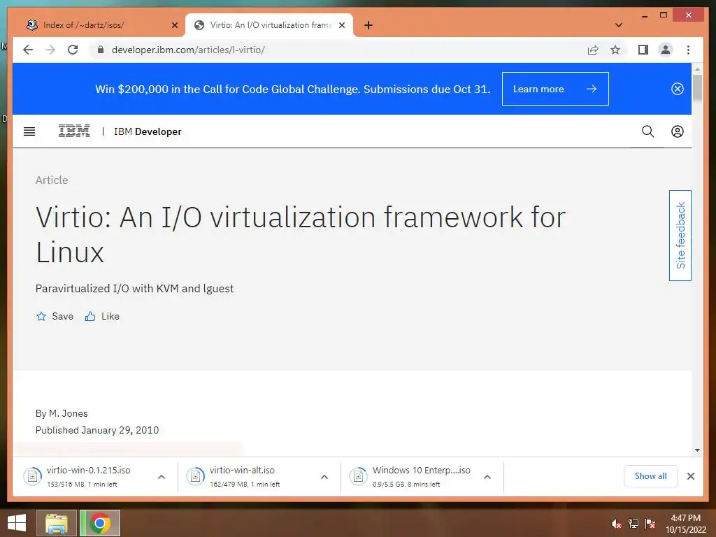The width and height of the screenshot is (716, 537).
Task: Save the article with the star
Action: point(55,316)
